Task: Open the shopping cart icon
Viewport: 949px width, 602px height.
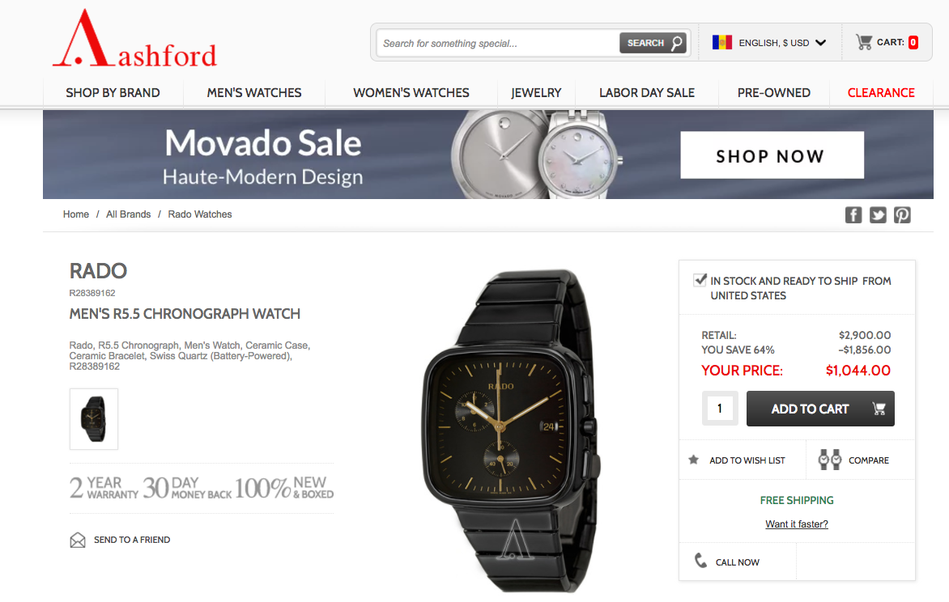Action: (864, 42)
